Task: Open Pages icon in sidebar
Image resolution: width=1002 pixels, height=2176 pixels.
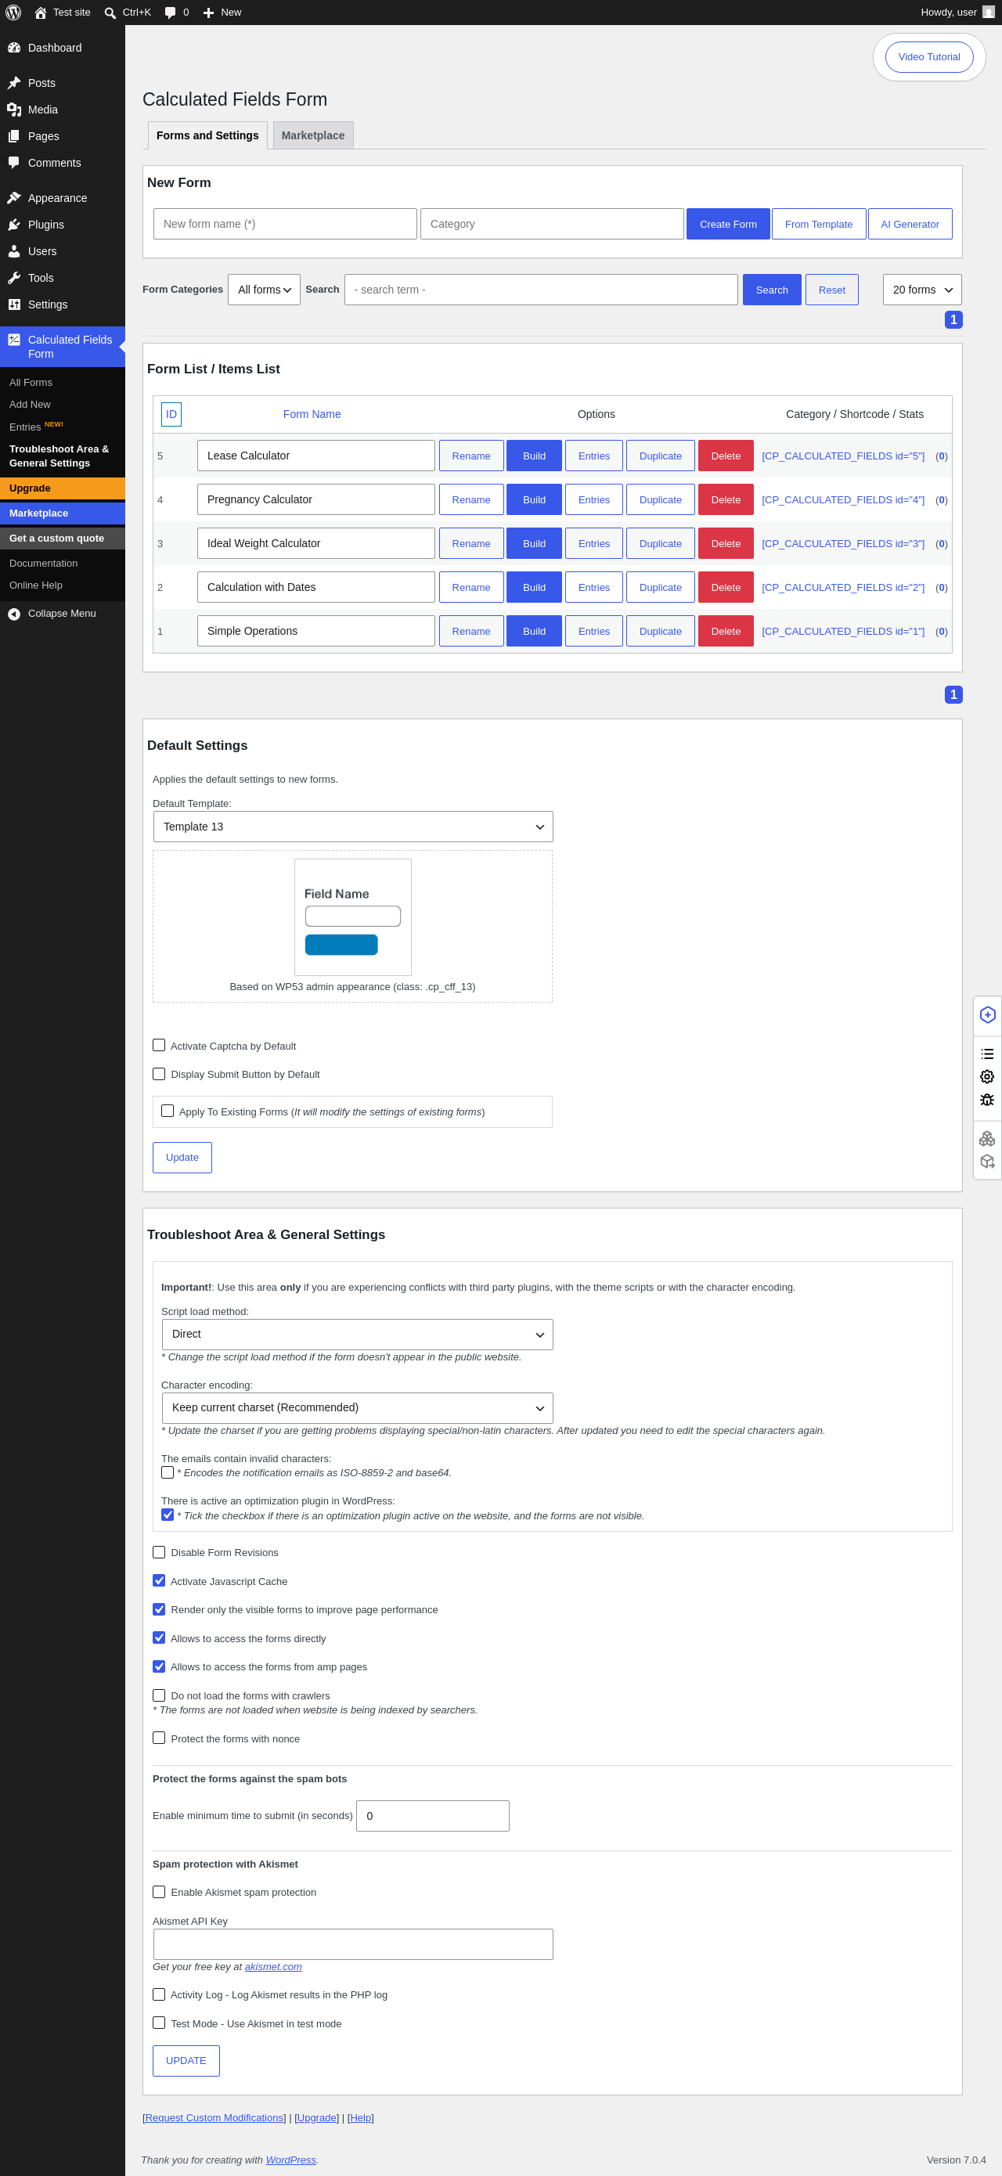Action: [x=13, y=136]
